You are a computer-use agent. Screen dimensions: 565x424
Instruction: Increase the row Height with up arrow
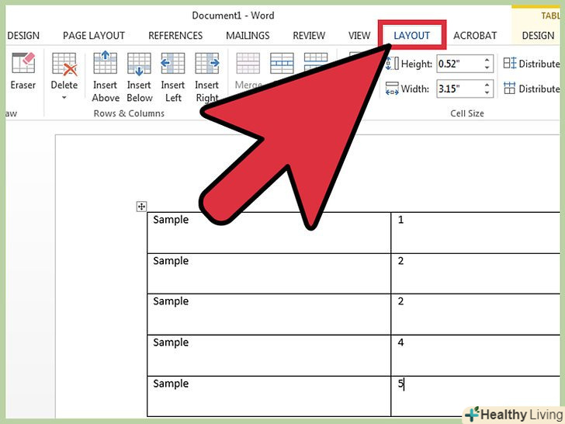487,60
